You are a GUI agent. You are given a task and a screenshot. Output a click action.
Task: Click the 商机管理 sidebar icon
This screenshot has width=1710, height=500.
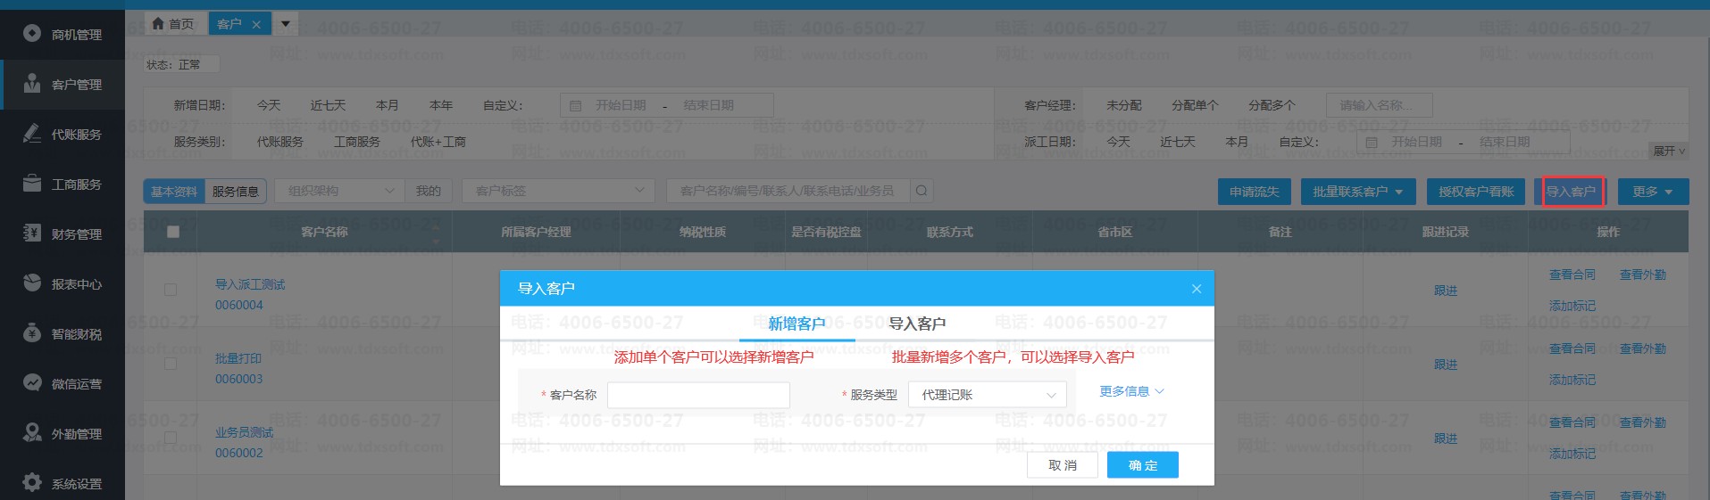pos(32,34)
